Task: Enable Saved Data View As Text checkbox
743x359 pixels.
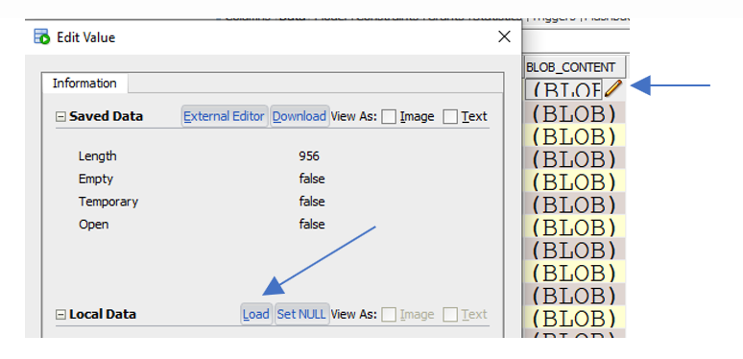Action: [450, 116]
